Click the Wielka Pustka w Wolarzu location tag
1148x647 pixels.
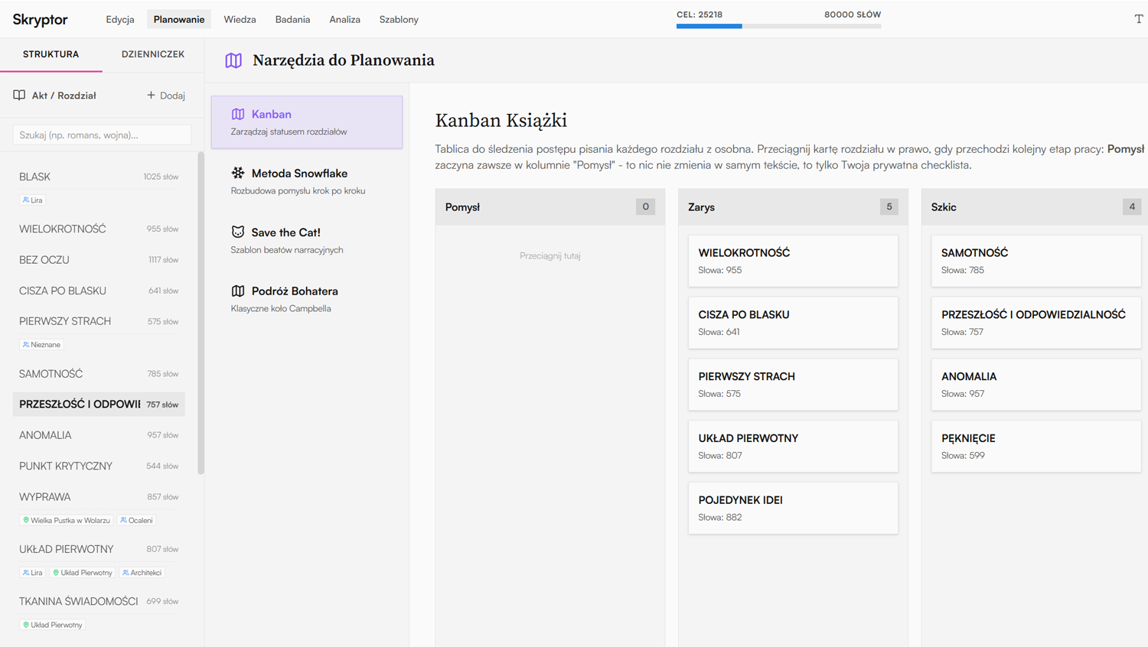(x=67, y=520)
